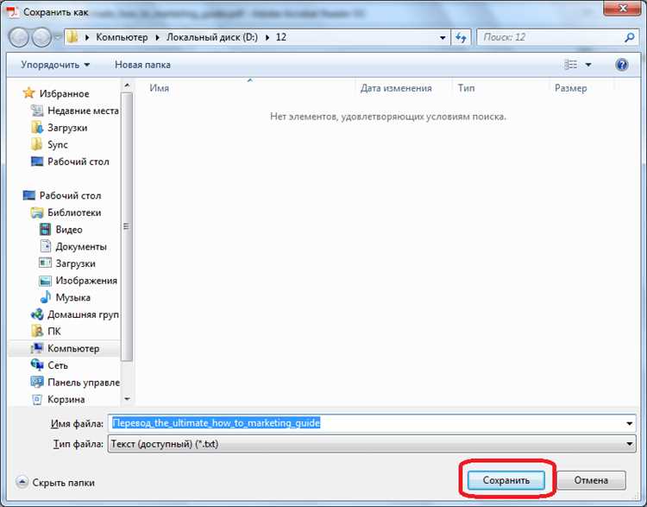Click Локальный диск (D:) in address path
Screen dimensions: 647x507
tap(212, 37)
